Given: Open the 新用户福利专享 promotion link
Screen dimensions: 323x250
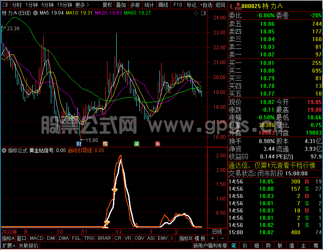Looking at the screenshot, I should tap(210, 246).
